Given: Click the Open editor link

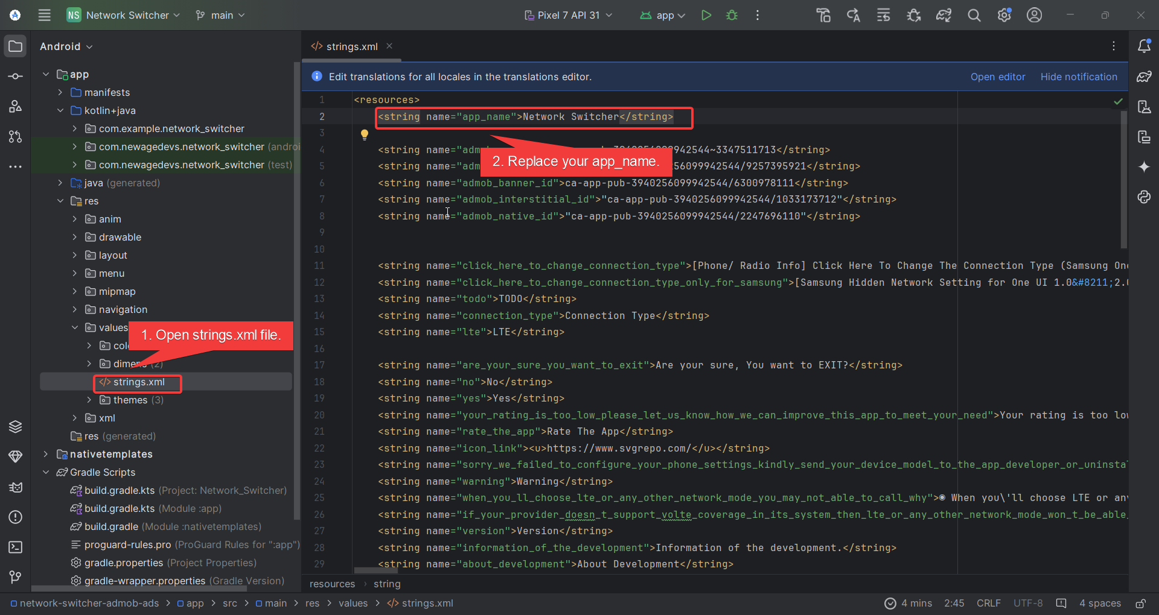Looking at the screenshot, I should tap(997, 77).
